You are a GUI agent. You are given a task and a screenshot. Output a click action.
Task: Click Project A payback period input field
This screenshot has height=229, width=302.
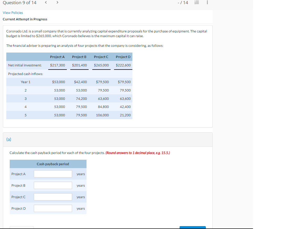[x=53, y=174]
